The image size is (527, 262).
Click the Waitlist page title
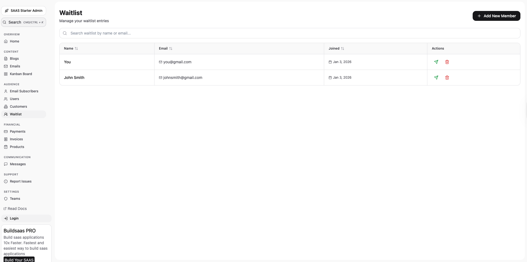(71, 13)
